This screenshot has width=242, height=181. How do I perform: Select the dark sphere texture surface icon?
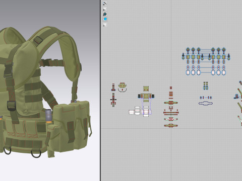coord(105,14)
